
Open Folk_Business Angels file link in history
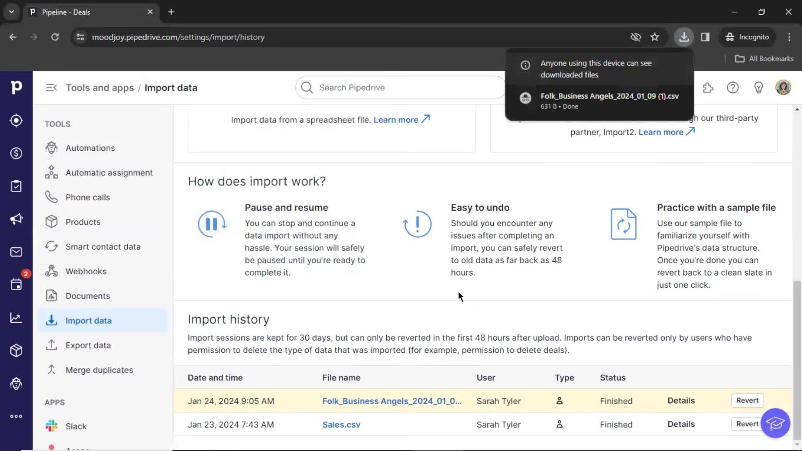(392, 401)
